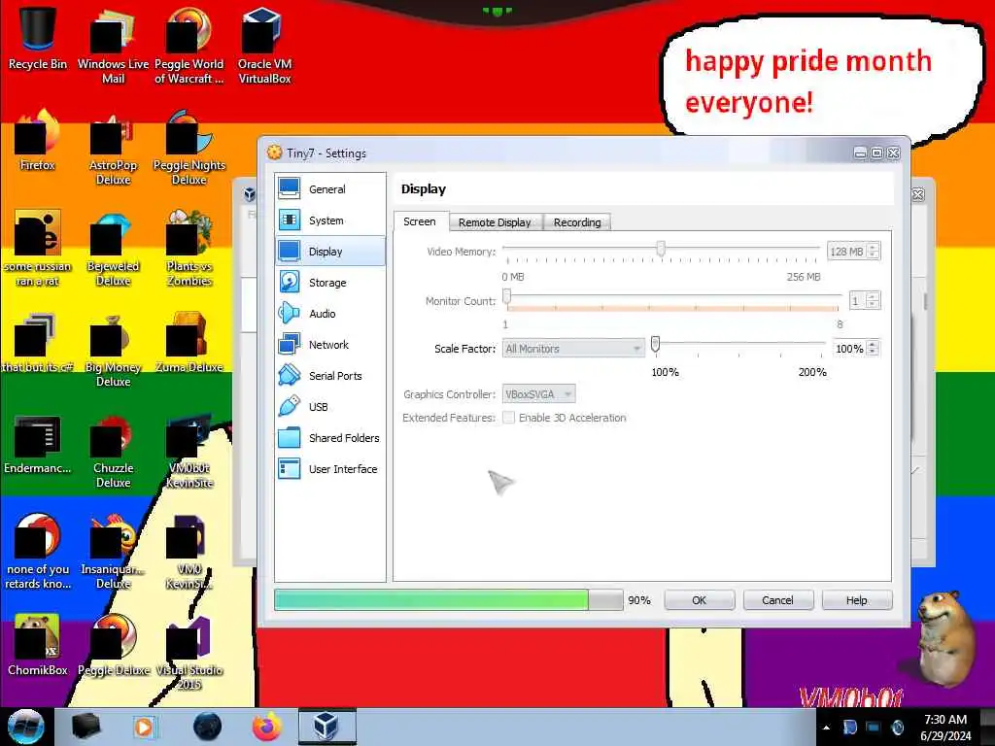The image size is (995, 746).
Task: Click the Video Memory 128 MB field
Action: (846, 252)
